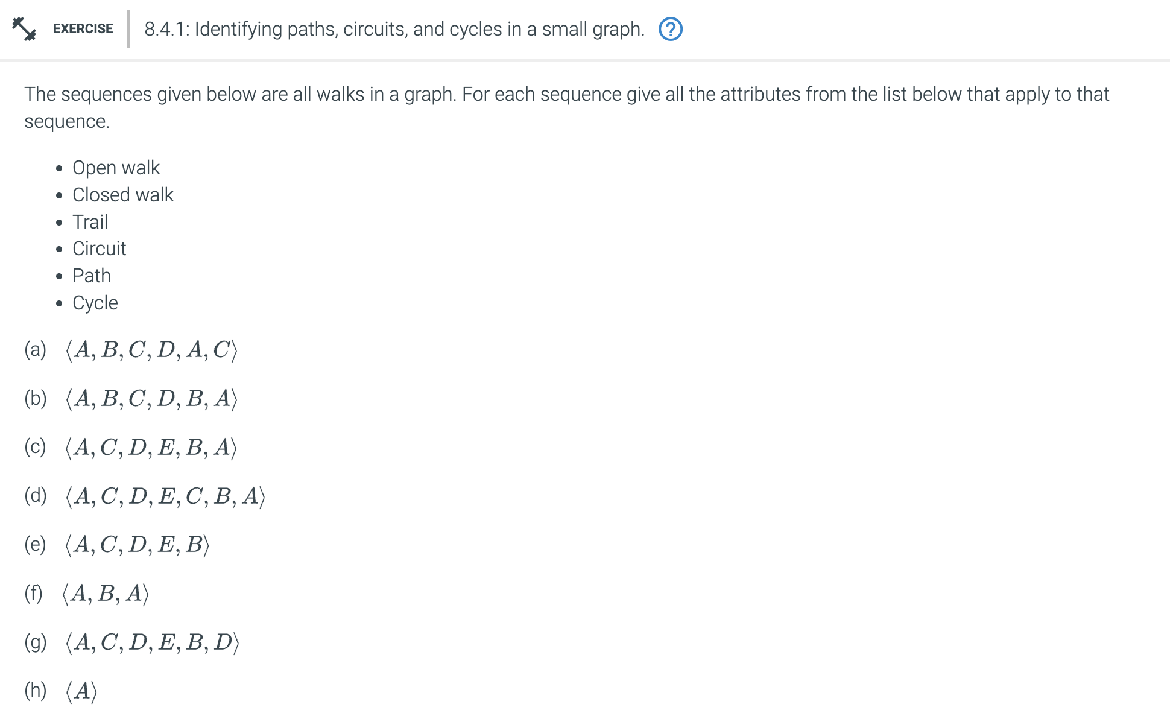1170x713 pixels.
Task: Click the Trail attribute
Action: pos(90,222)
